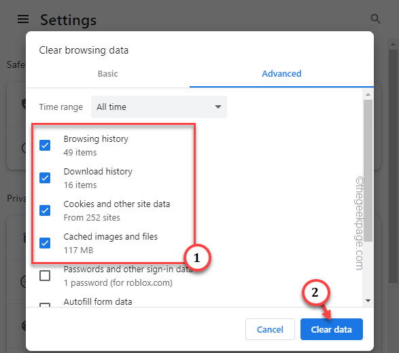Switch to the Basic tab
The width and height of the screenshot is (399, 353).
pos(107,74)
